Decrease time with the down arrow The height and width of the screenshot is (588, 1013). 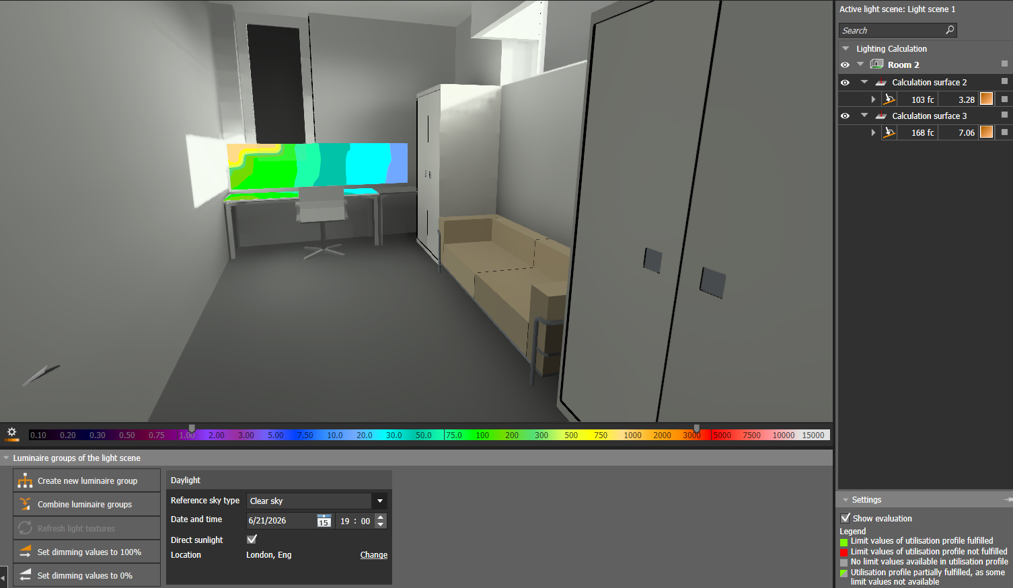pos(381,524)
